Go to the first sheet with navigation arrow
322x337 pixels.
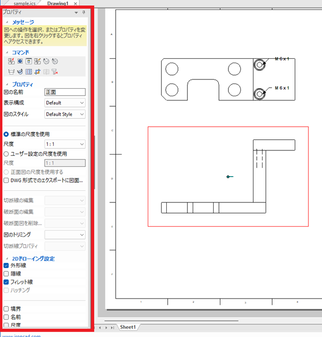(x=94, y=328)
